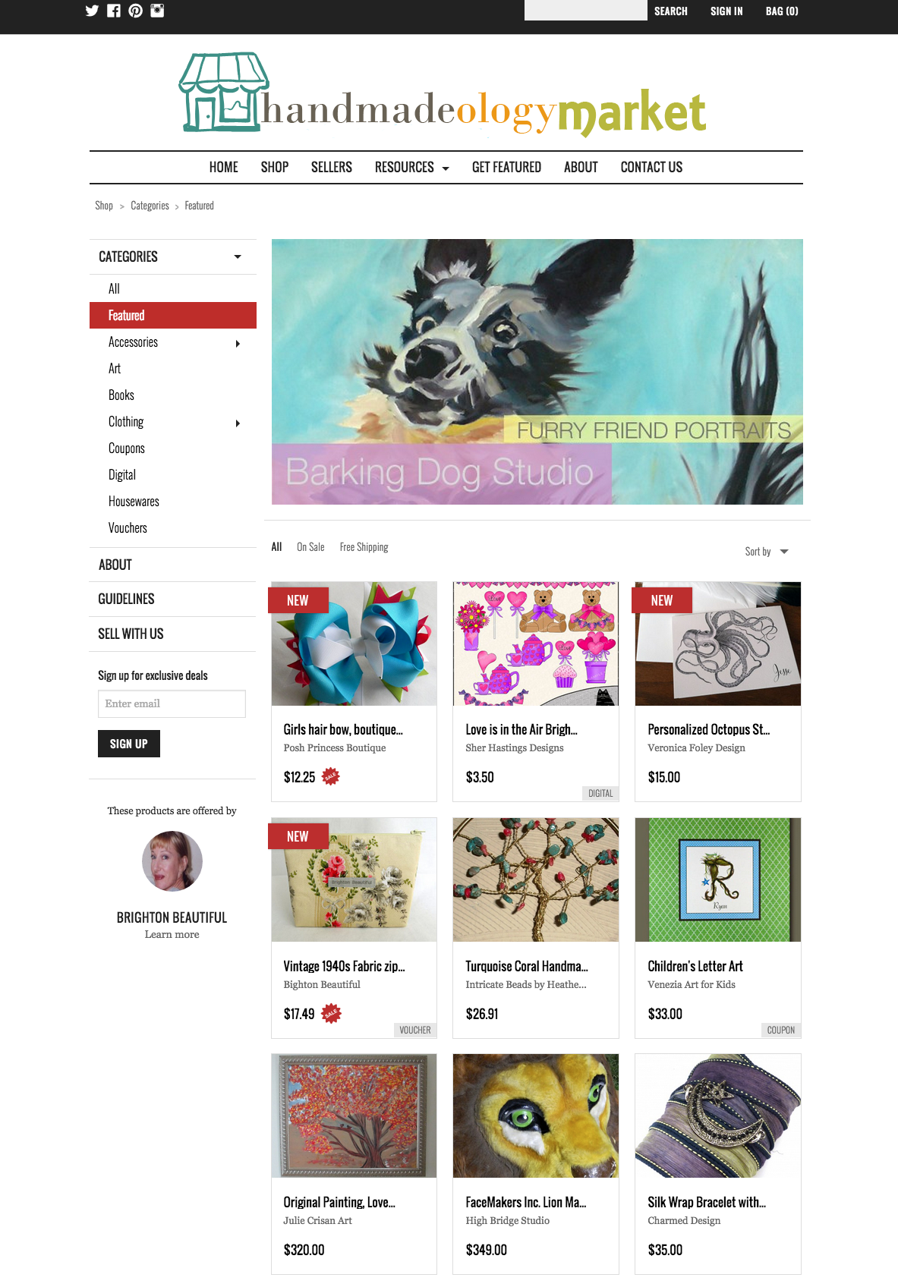898x1287 pixels.
Task: Click the sale badge on Girls hair bow
Action: (x=331, y=776)
